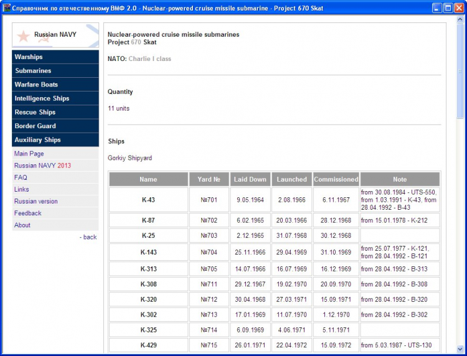
Task: Select the K-302 ship name cell
Action: tap(148, 315)
